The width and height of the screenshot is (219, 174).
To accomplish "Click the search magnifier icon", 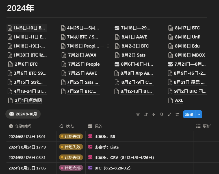I will coord(162,114).
